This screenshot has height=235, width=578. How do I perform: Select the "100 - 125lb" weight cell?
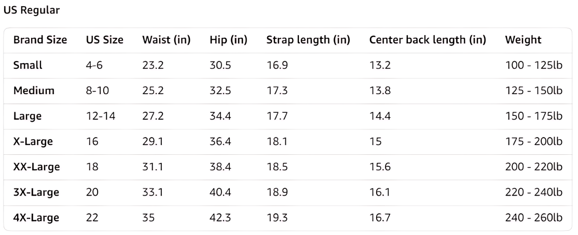pyautogui.click(x=533, y=65)
